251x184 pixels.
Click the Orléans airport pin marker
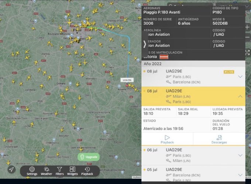(70, 84)
